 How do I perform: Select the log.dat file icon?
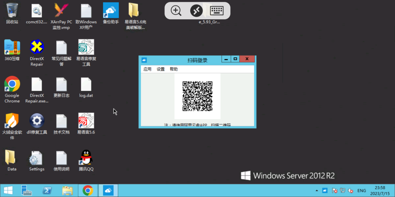[x=86, y=84]
